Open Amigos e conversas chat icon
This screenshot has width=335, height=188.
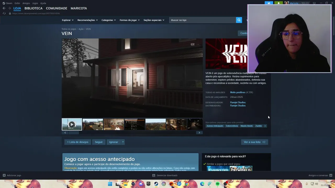point(331,175)
